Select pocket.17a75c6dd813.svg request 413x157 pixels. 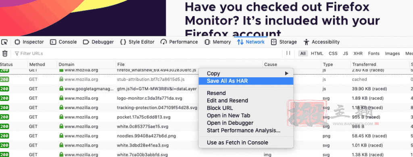tap(144, 117)
